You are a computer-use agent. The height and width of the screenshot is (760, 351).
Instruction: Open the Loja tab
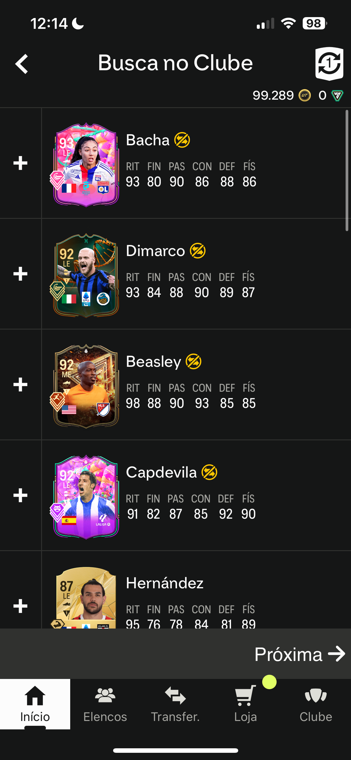245,704
